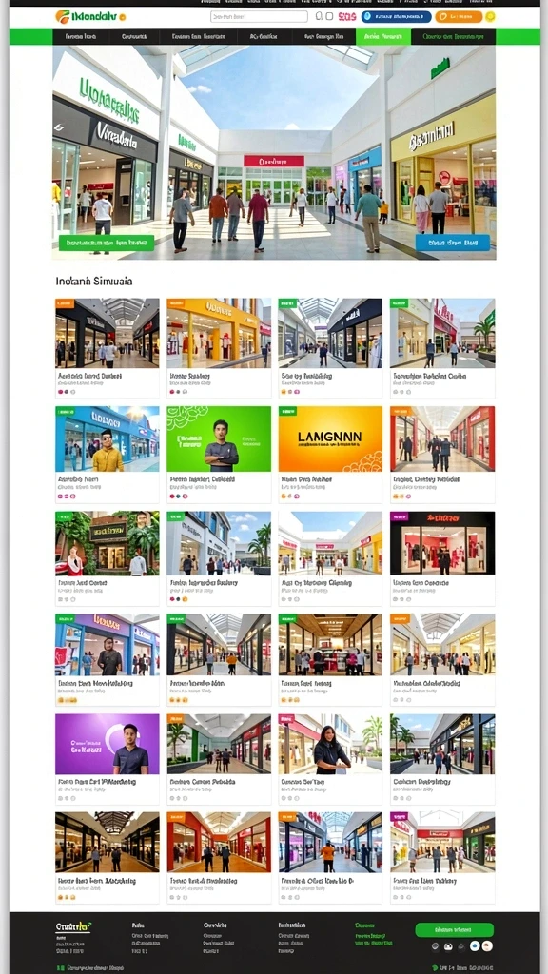This screenshot has height=974, width=548.
Task: Click the blue button on the hero banner
Action: click(452, 243)
